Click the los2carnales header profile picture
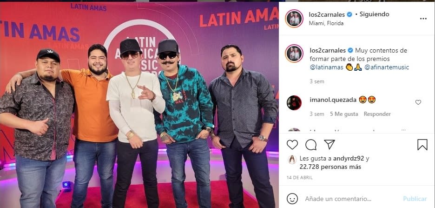Screen dimensions: 435x208 pos(294,19)
